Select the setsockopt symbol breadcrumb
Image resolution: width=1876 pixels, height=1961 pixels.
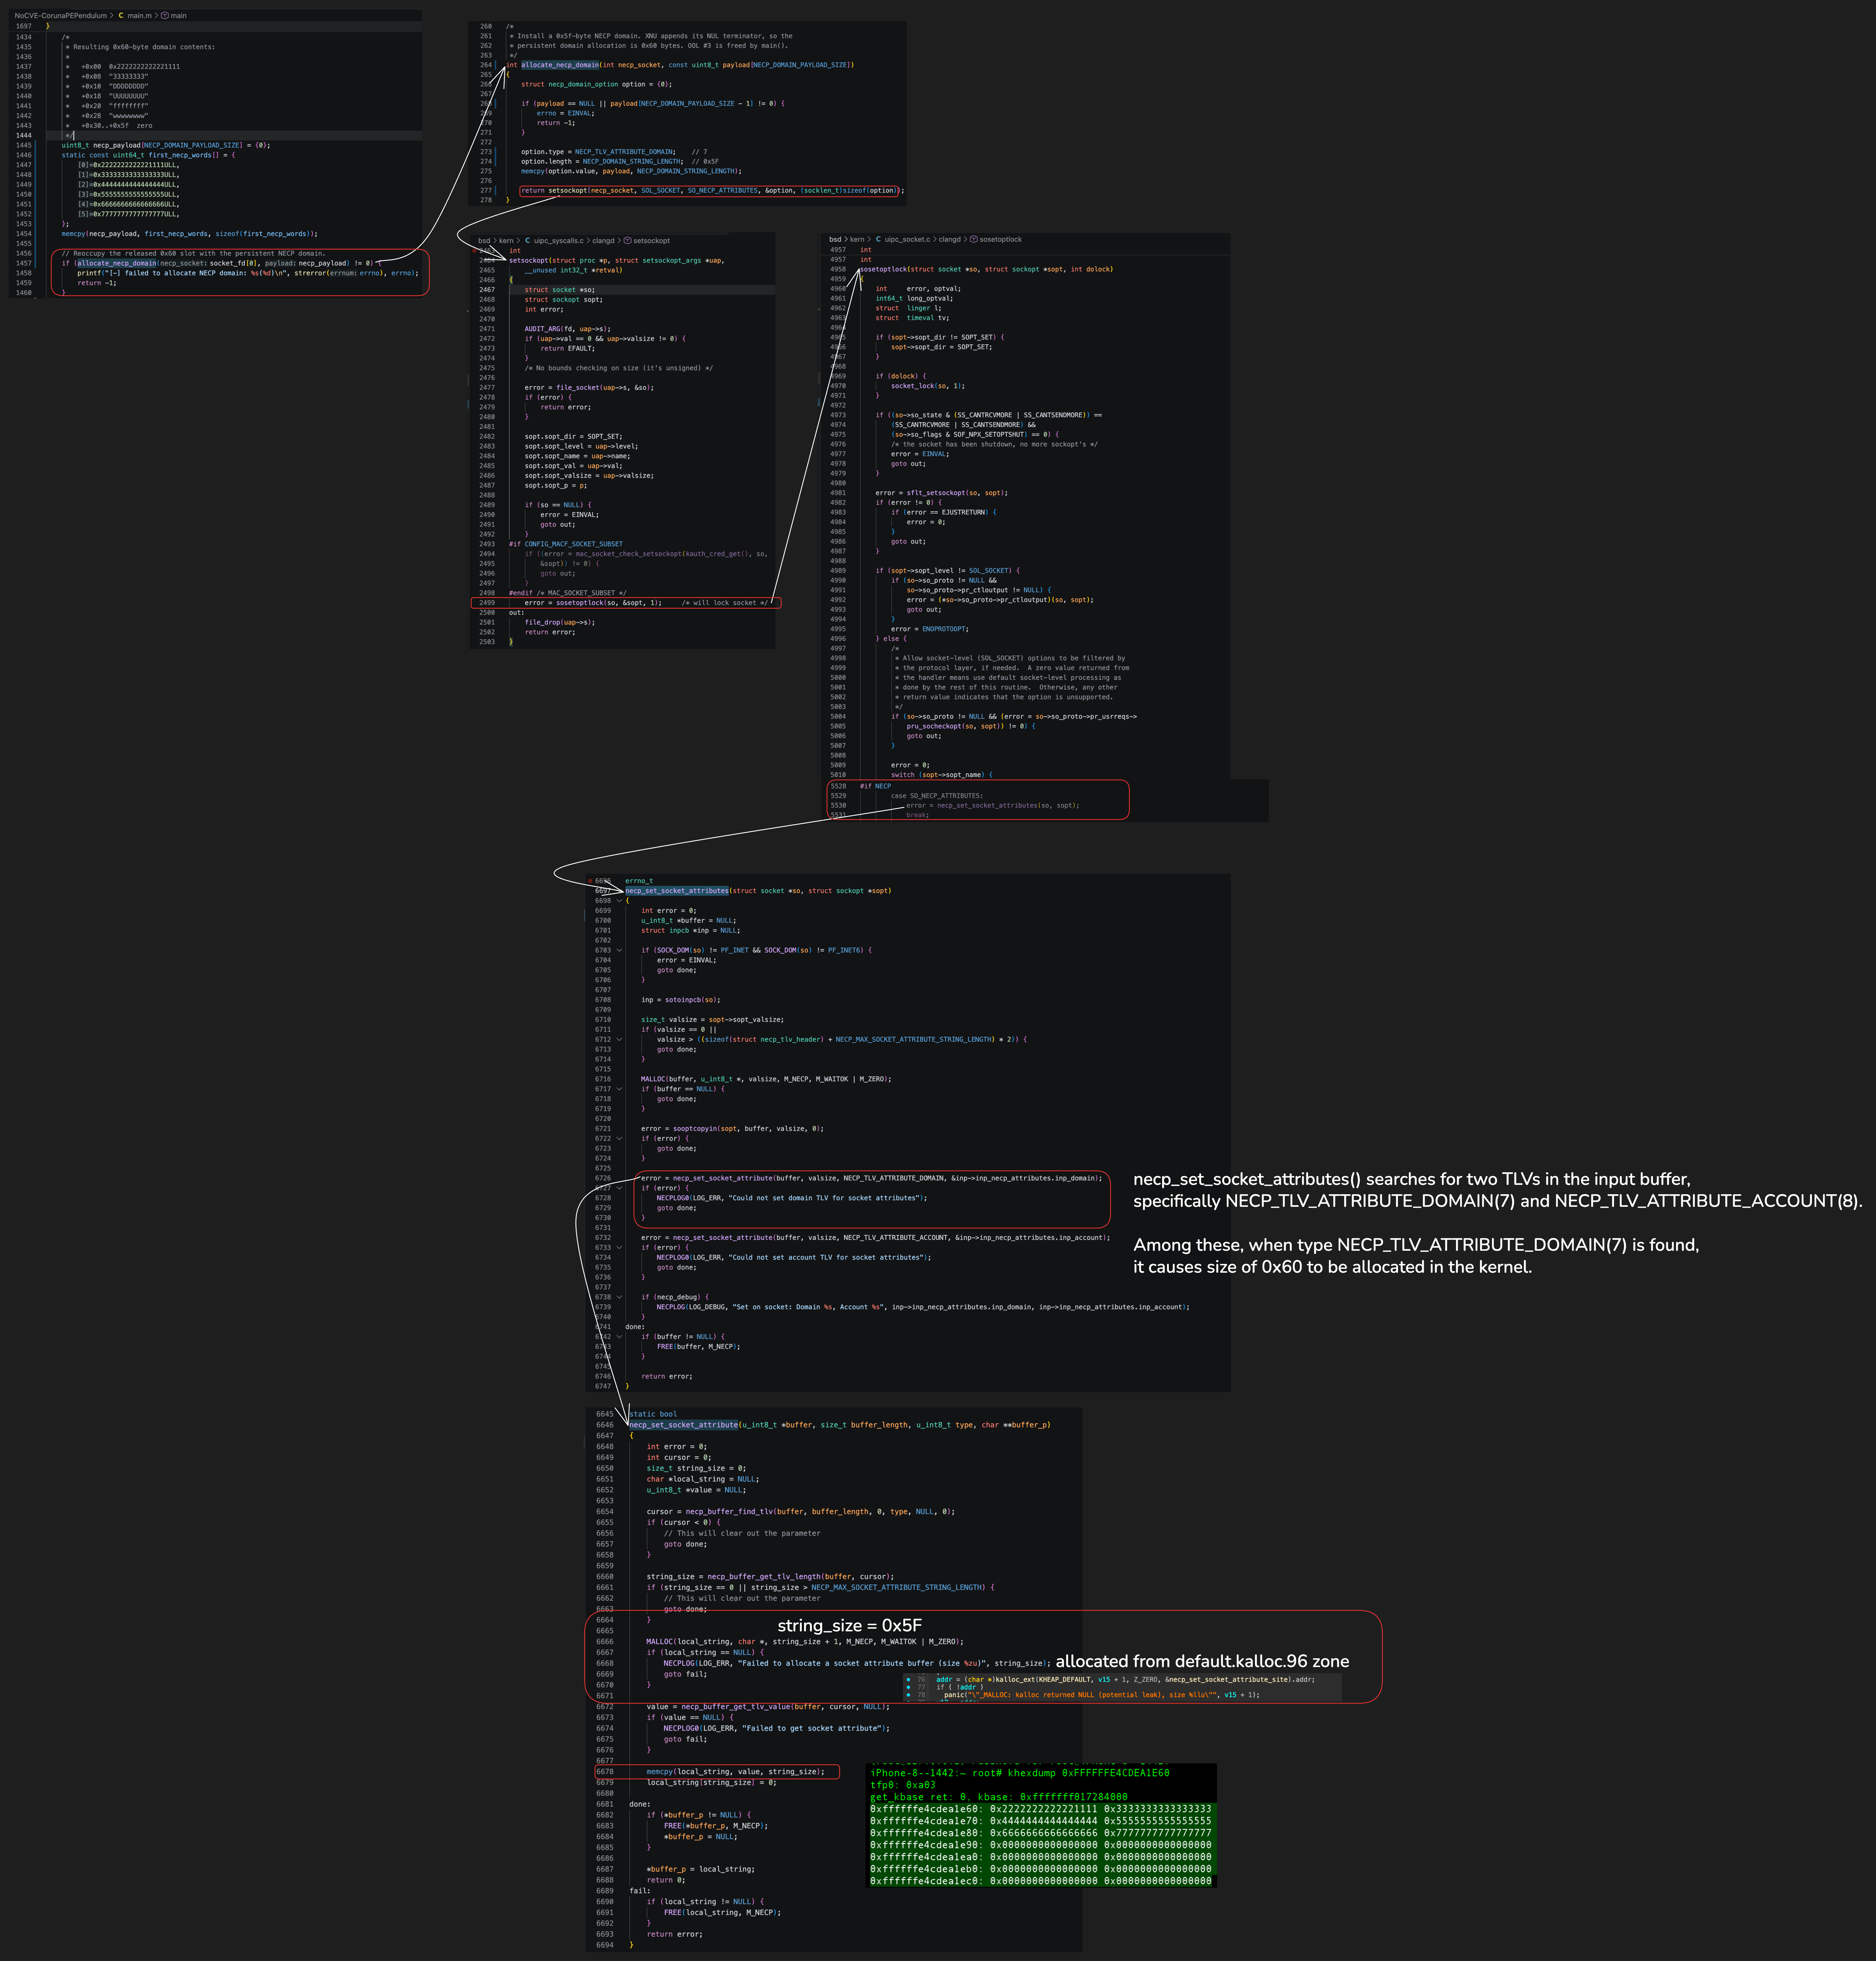[652, 241]
